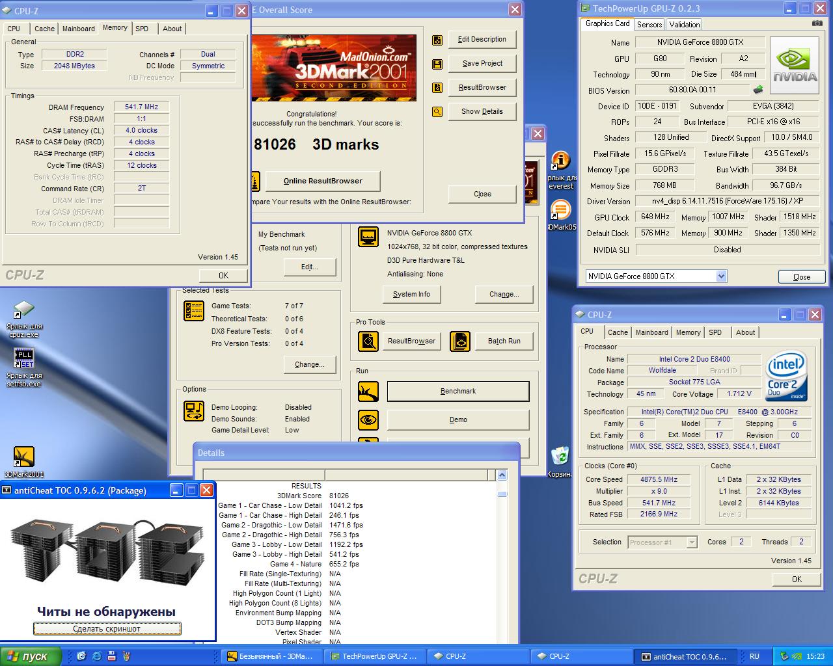
Task: Click the display monitor icon in 3DMark
Action: [x=368, y=237]
